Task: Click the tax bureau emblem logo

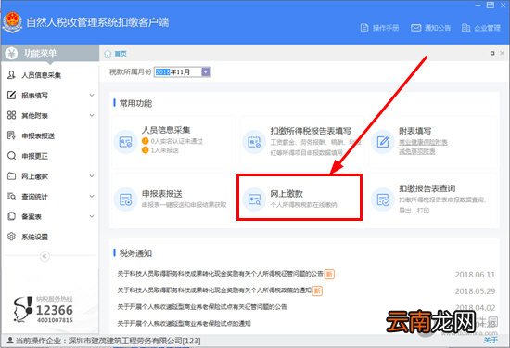Action: pyautogui.click(x=12, y=22)
